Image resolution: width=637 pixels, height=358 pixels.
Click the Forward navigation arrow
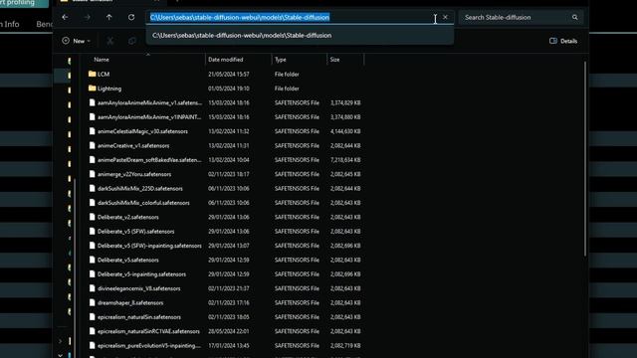pos(87,18)
